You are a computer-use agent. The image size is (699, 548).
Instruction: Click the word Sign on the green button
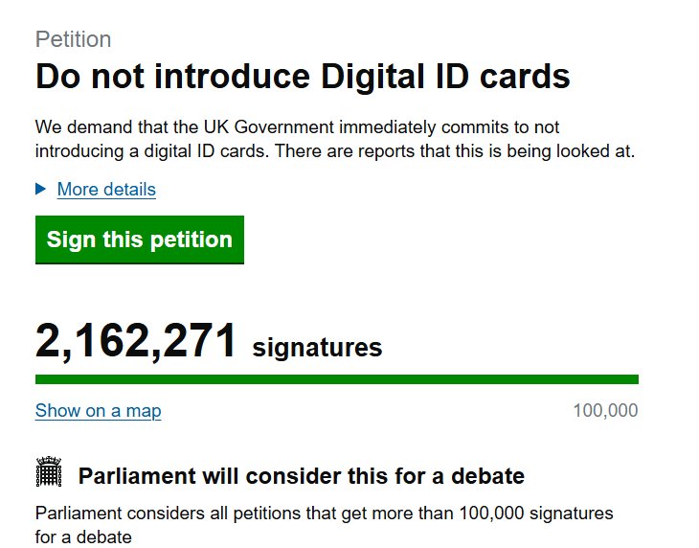[x=71, y=240]
